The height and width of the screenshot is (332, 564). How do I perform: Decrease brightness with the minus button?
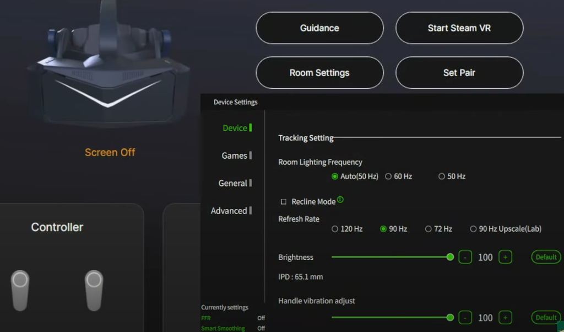click(465, 257)
